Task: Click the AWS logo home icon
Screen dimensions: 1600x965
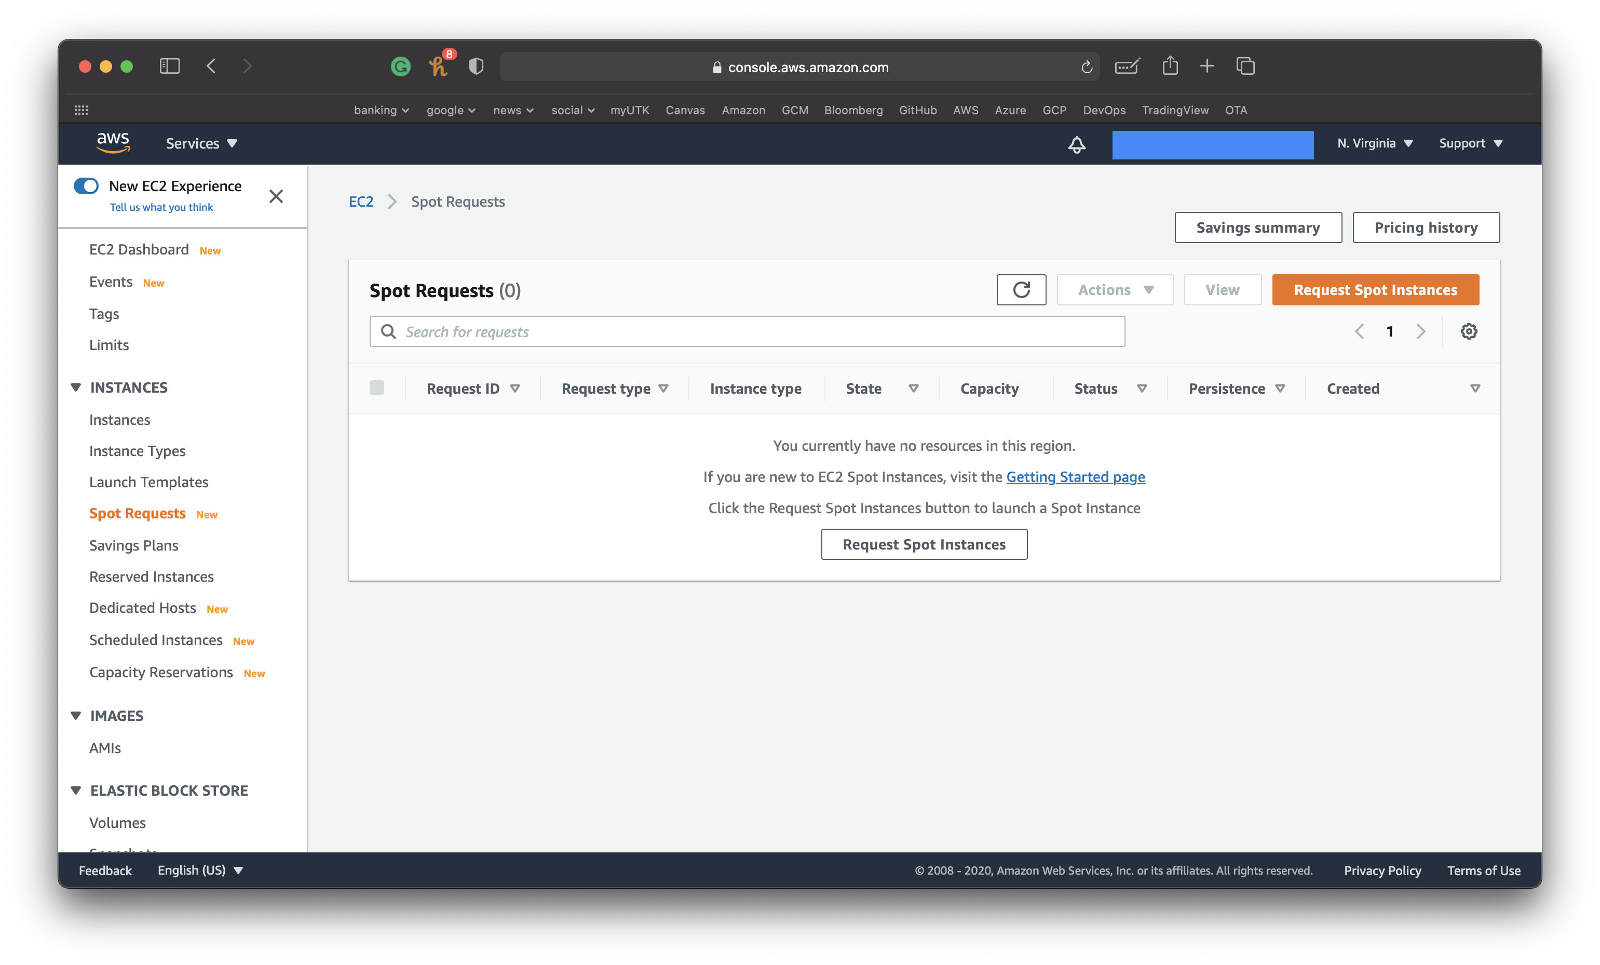Action: click(x=113, y=143)
